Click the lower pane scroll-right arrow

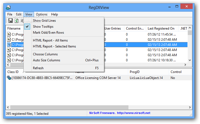click(190, 107)
